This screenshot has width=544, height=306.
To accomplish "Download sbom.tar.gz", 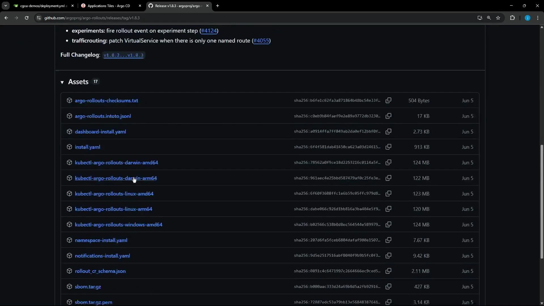I will [x=88, y=286].
